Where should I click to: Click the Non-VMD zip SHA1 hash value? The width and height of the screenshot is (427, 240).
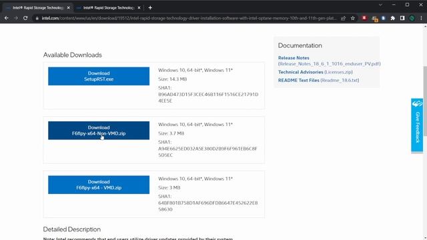pyautogui.click(x=207, y=151)
